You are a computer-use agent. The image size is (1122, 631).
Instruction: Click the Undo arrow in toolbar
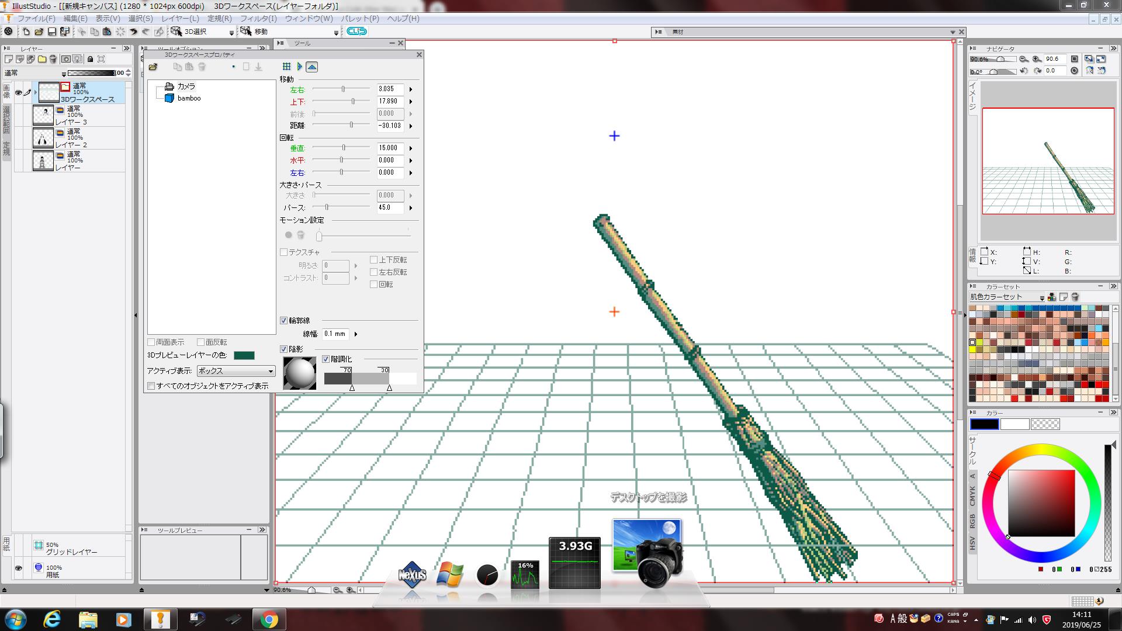coord(133,32)
